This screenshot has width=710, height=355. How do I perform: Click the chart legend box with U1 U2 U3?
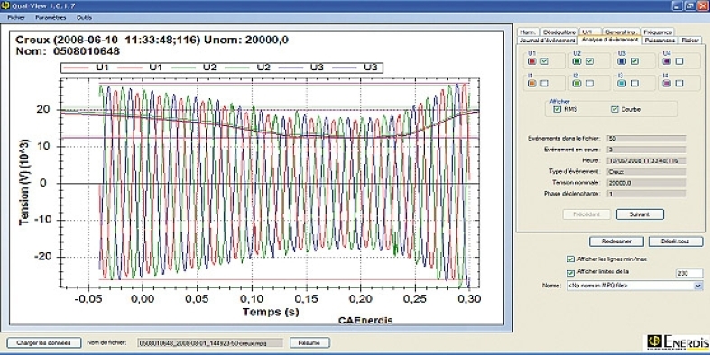(222, 68)
